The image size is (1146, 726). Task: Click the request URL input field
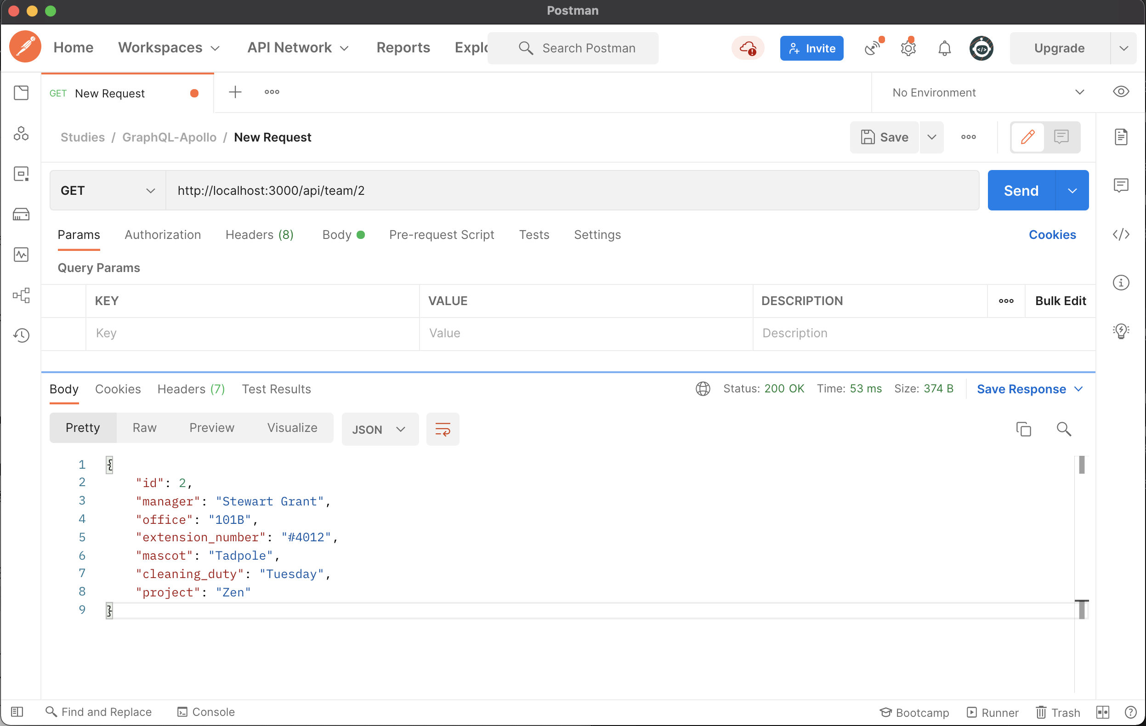tap(571, 190)
